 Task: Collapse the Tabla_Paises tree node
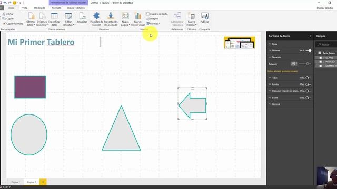click(316, 52)
